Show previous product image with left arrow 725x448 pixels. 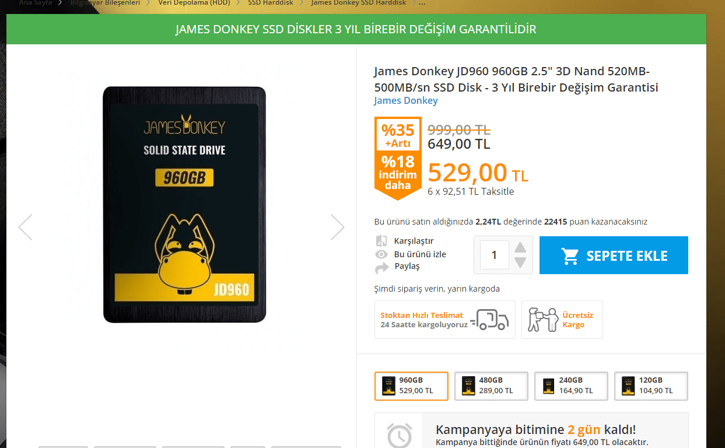tap(25, 228)
